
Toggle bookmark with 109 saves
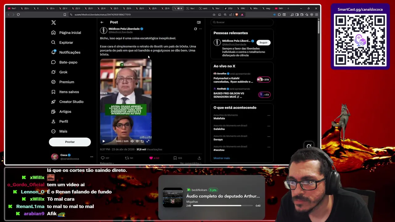177,158
